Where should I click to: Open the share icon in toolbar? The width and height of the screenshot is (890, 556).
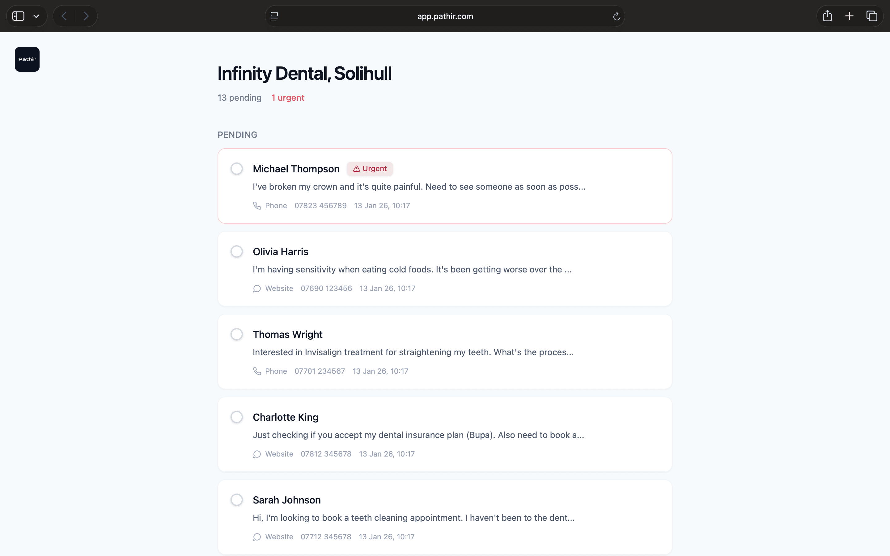click(x=827, y=16)
